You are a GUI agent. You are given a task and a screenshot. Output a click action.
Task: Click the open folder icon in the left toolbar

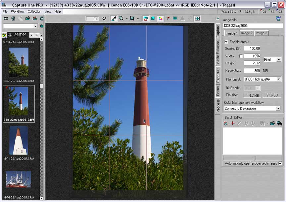(28, 18)
